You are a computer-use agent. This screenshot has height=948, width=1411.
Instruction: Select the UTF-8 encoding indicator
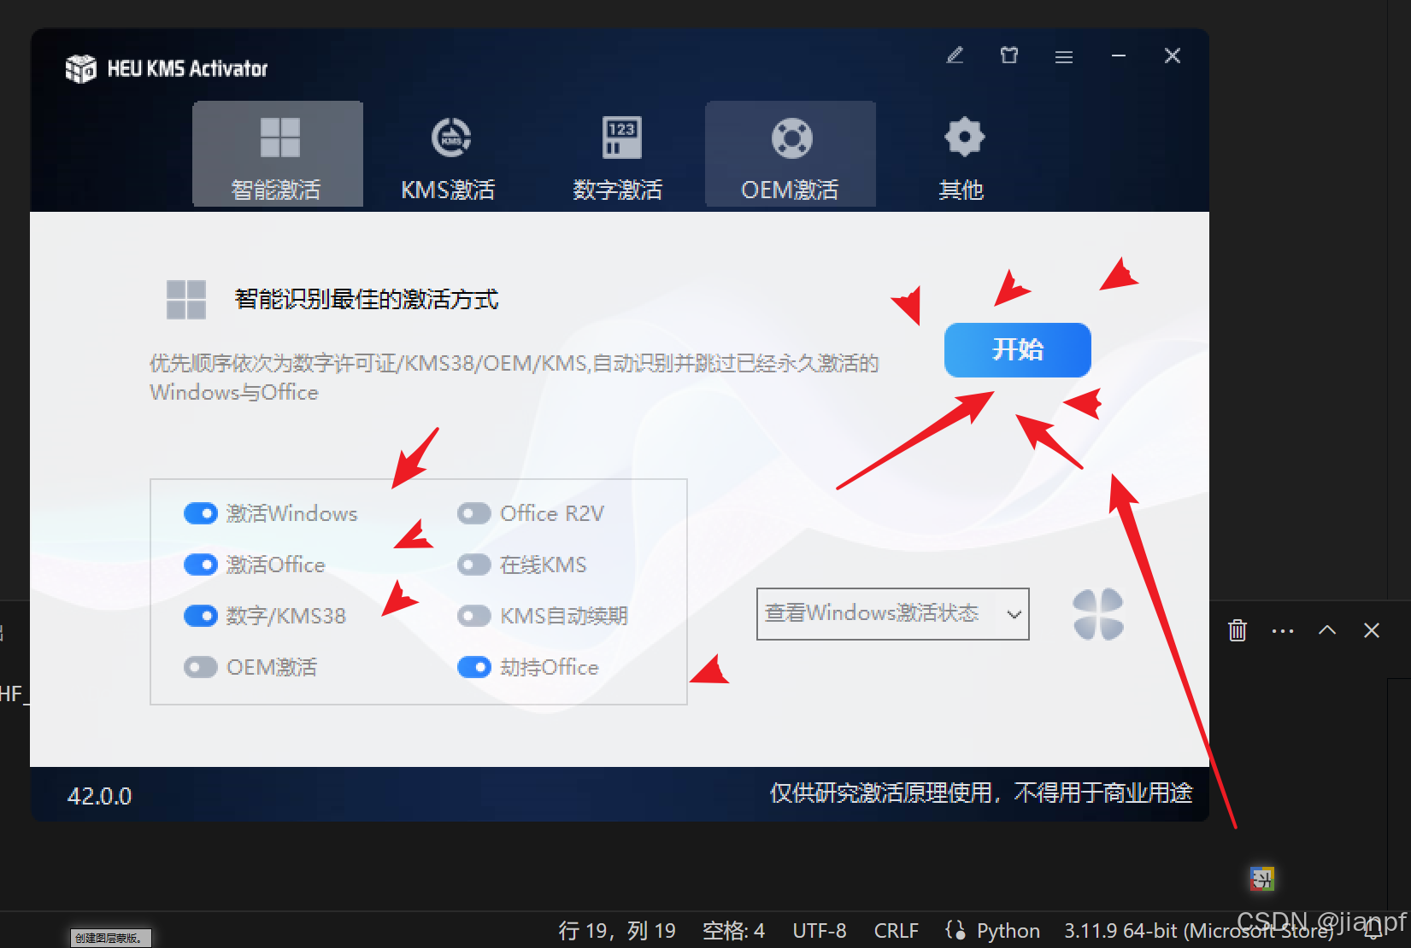819,930
